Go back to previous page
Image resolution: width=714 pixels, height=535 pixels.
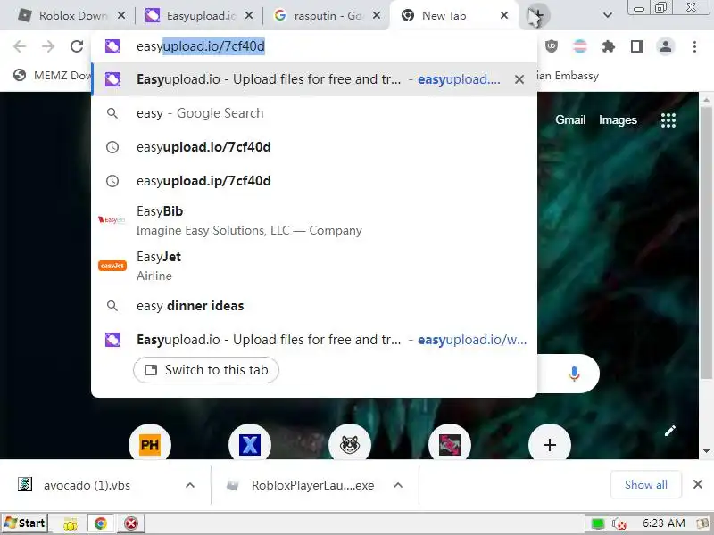click(20, 46)
